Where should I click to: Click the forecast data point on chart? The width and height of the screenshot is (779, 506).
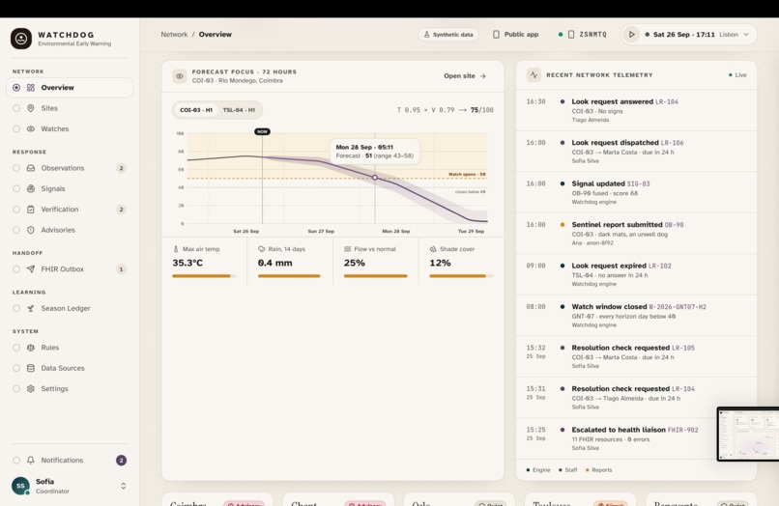pos(375,178)
